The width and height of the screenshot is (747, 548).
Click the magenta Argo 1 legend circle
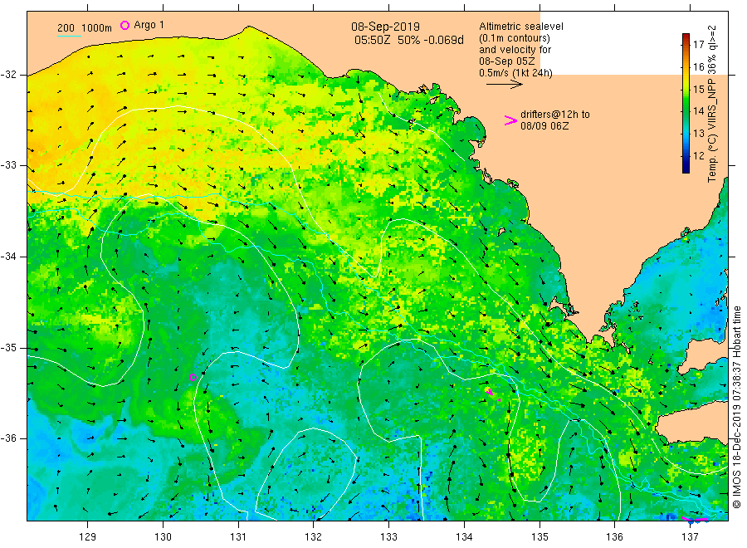(124, 25)
